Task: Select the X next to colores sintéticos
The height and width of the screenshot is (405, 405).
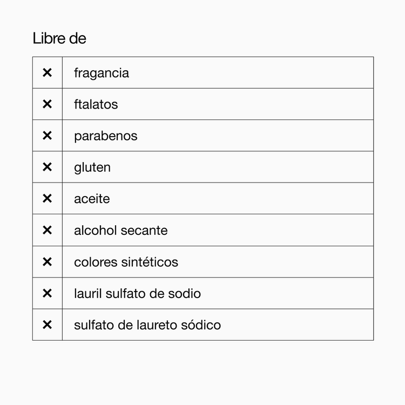Action: point(48,262)
